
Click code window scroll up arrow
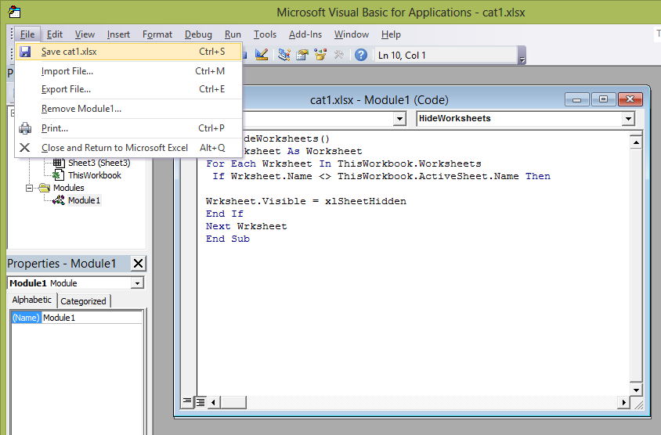pos(636,142)
